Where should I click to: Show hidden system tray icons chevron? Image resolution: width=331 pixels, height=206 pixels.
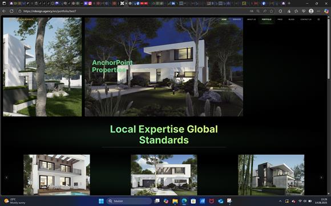(280, 201)
